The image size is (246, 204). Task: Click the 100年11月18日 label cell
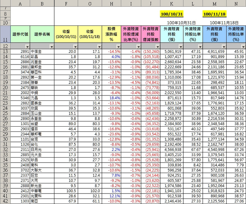[224, 23]
